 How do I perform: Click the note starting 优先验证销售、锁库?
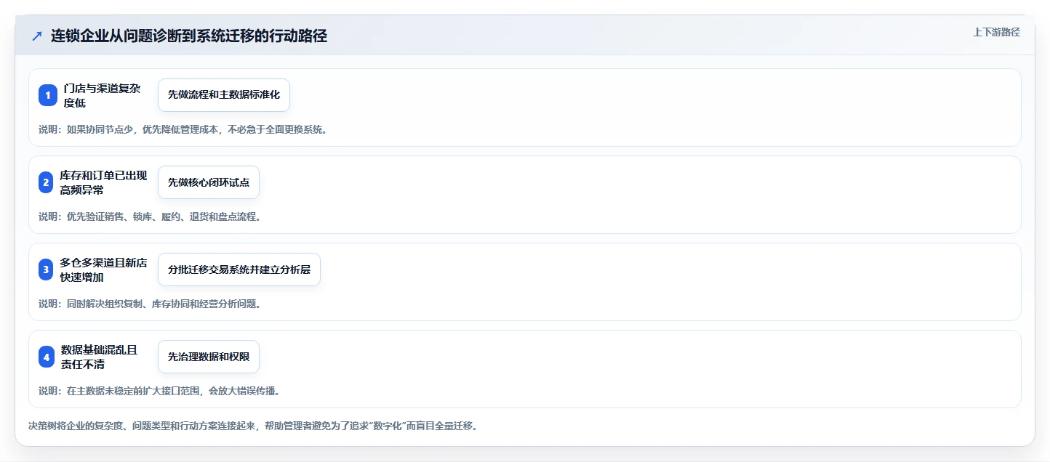click(x=149, y=216)
